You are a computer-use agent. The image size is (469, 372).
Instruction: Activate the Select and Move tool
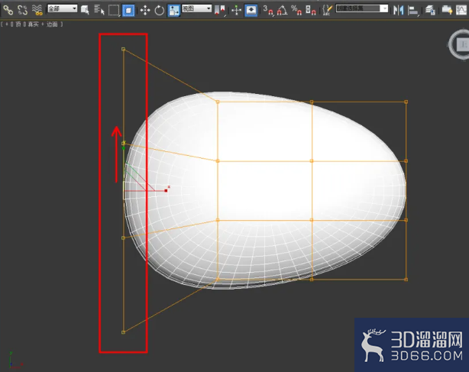tap(145, 11)
